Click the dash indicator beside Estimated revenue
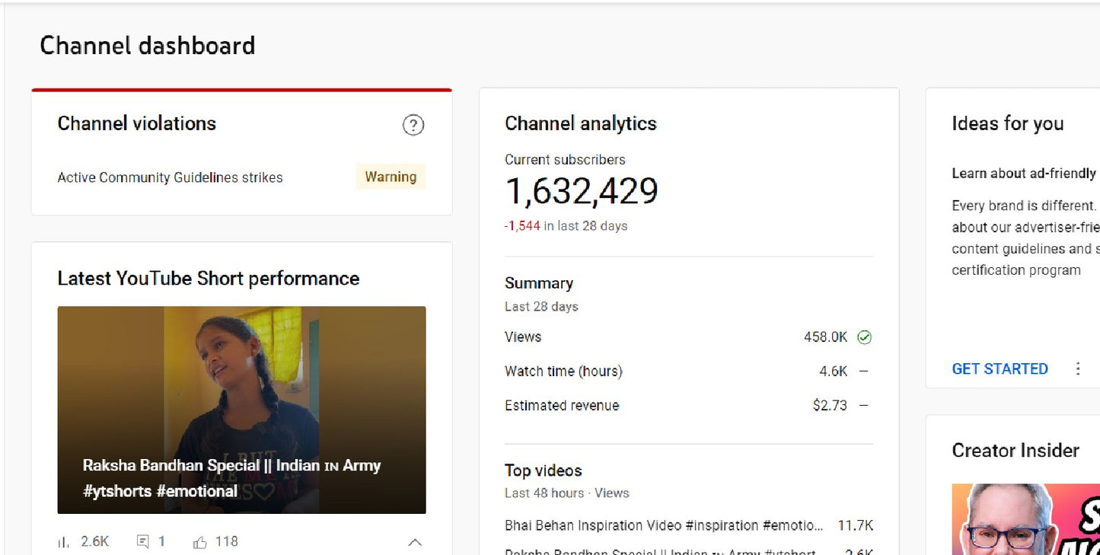This screenshot has width=1100, height=555. click(x=864, y=405)
